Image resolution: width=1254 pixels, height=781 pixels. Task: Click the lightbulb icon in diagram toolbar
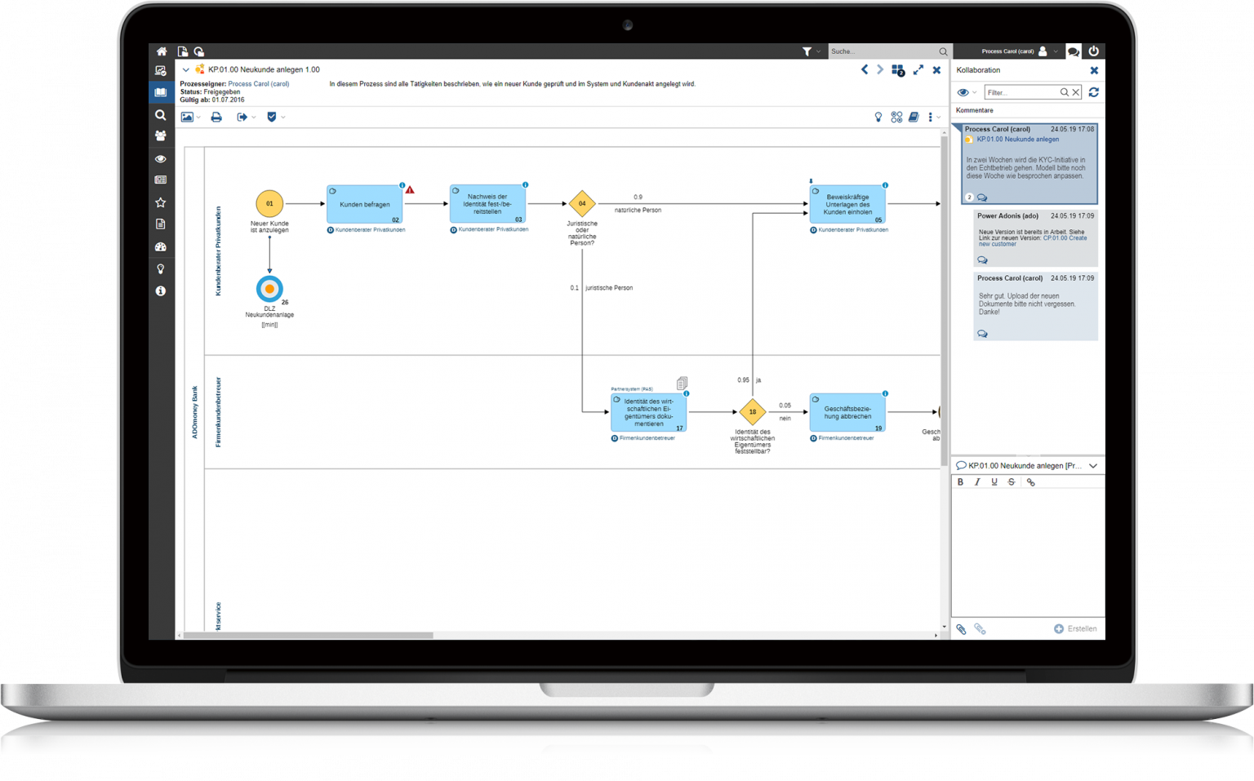coord(878,118)
